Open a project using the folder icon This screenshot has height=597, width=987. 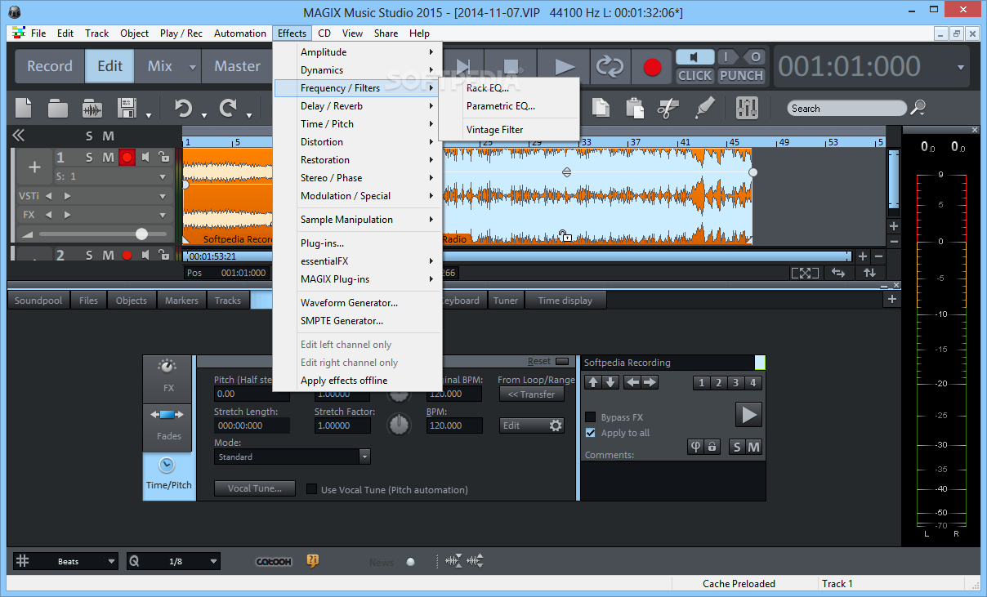click(x=58, y=109)
